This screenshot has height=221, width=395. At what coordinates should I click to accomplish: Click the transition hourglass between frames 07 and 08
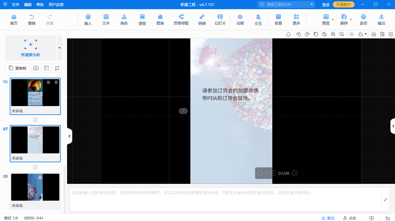[x=35, y=167]
